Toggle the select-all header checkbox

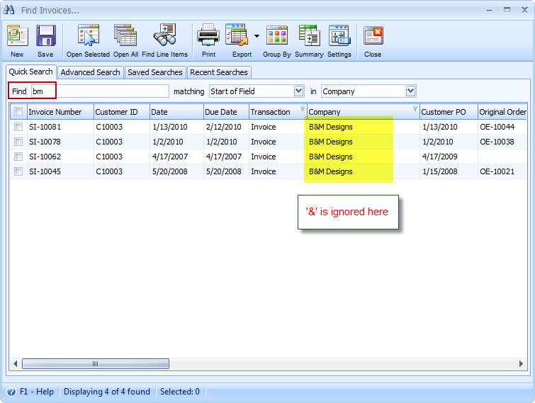(18, 111)
